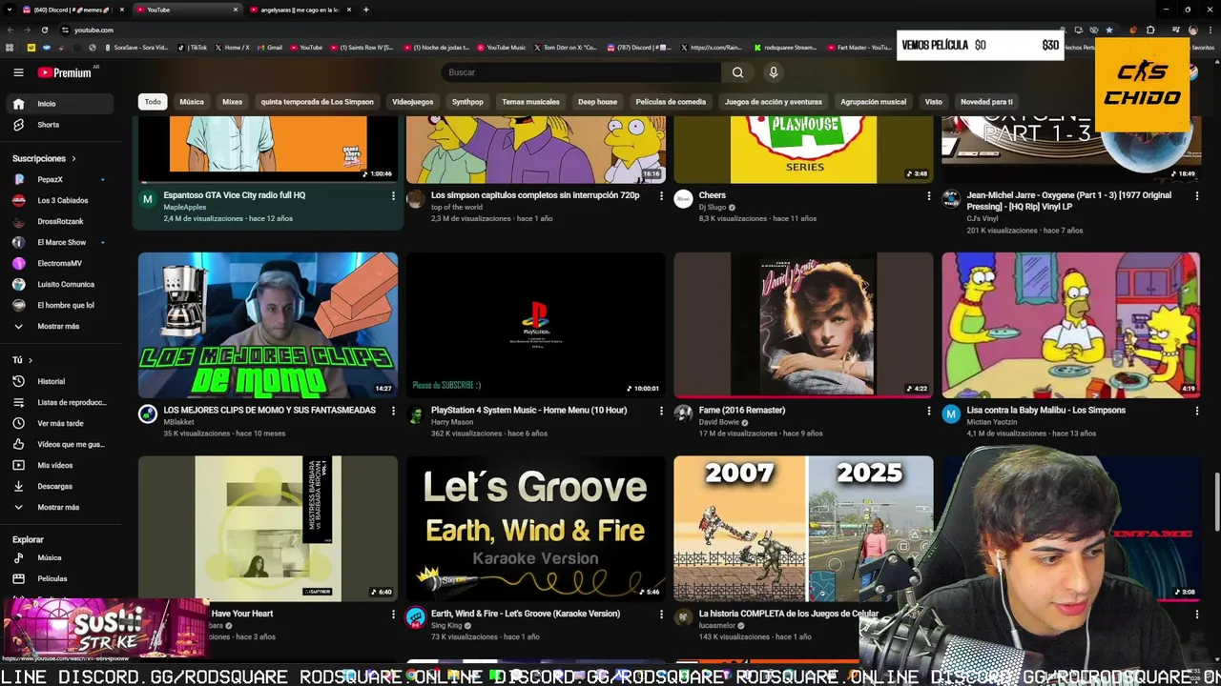
Task: Open the David Bowie channel link
Action: click(x=720, y=422)
